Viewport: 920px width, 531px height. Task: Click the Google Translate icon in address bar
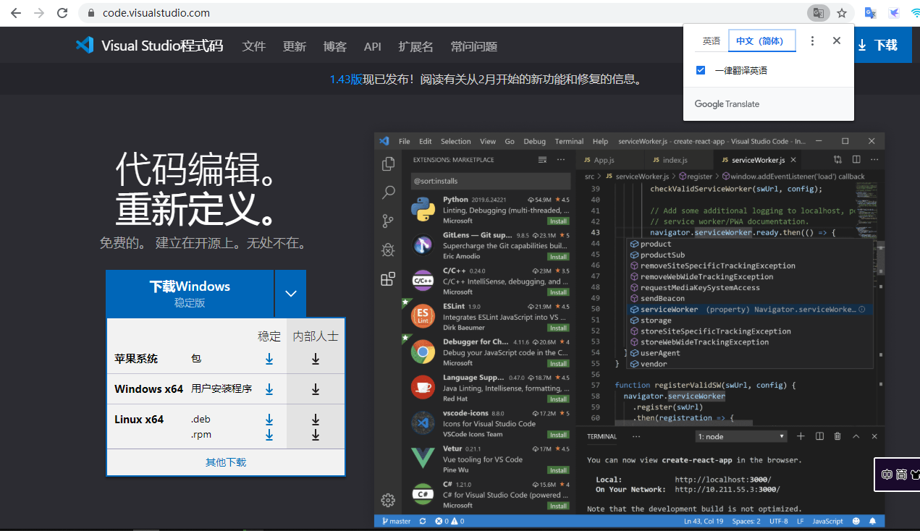[x=818, y=13]
